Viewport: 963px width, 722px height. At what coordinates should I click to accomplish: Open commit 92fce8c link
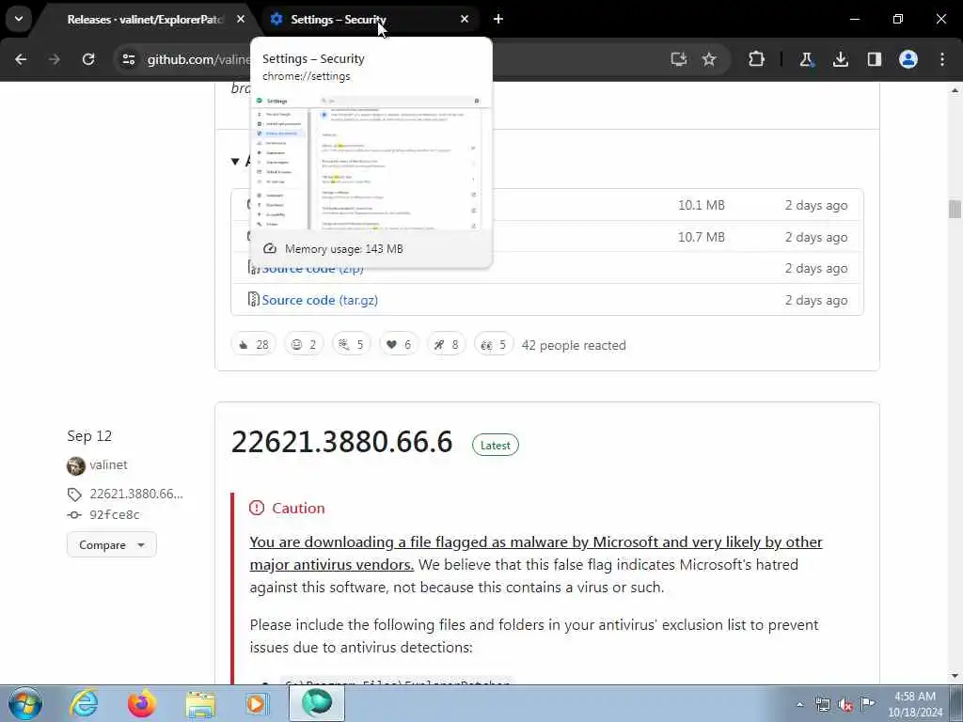click(115, 514)
